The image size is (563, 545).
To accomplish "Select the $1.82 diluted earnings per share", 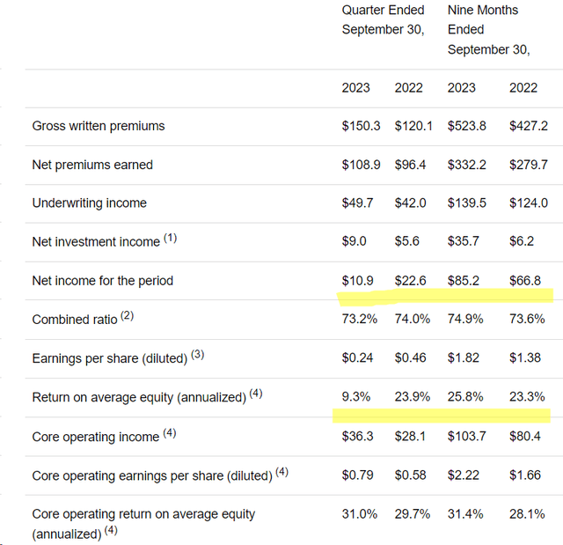I will coord(464,357).
